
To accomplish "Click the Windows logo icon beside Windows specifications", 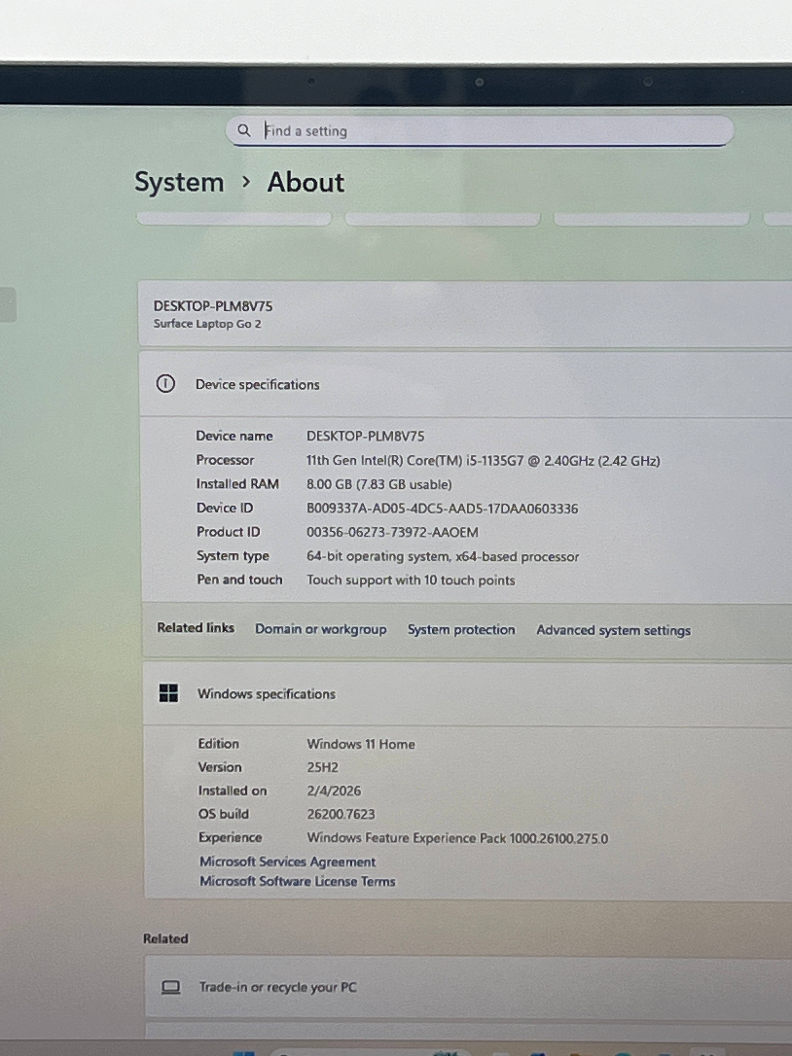I will (168, 693).
